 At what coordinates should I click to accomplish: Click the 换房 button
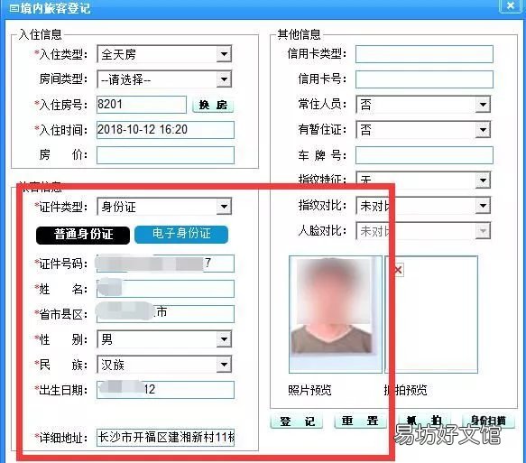tap(213, 105)
